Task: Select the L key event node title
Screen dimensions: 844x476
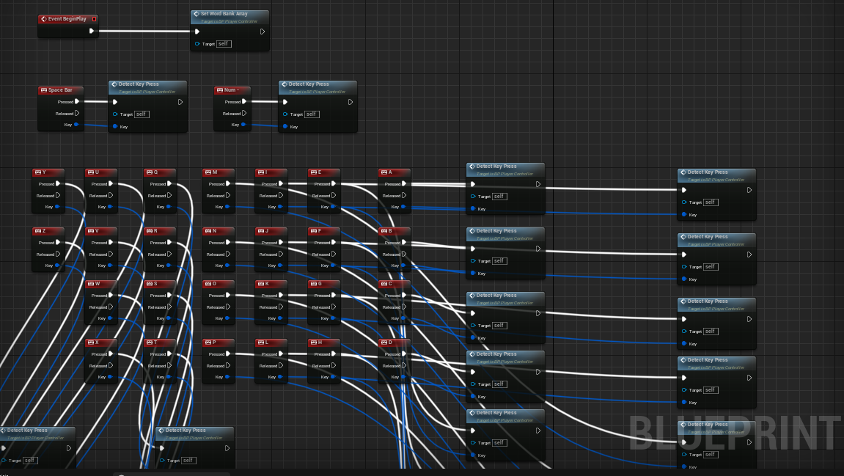Action: click(267, 343)
